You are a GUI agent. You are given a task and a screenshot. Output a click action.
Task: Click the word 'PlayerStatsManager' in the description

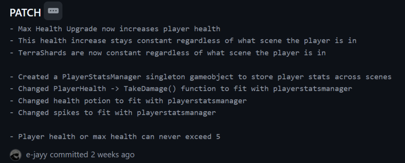(102, 77)
